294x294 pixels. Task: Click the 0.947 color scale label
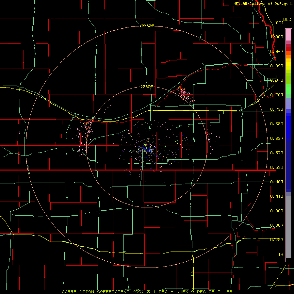pos(277,51)
